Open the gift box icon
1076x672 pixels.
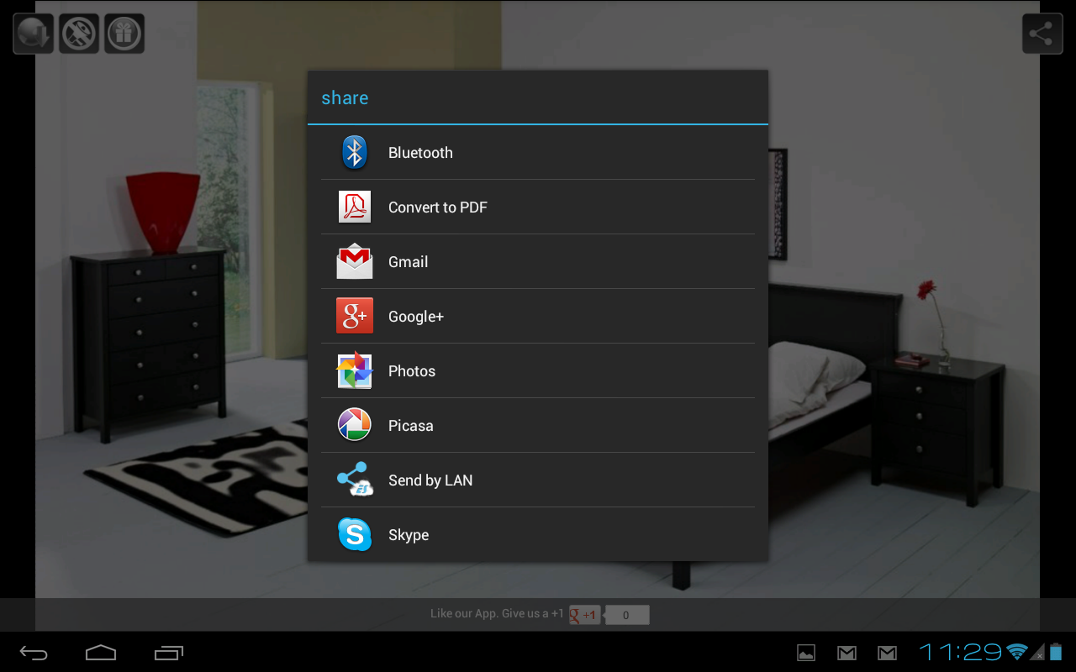(x=124, y=34)
